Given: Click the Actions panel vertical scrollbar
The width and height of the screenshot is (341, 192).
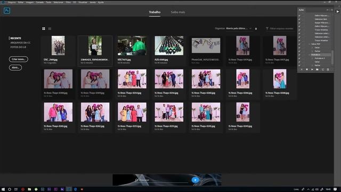Looking at the screenshot, I should click(x=332, y=57).
